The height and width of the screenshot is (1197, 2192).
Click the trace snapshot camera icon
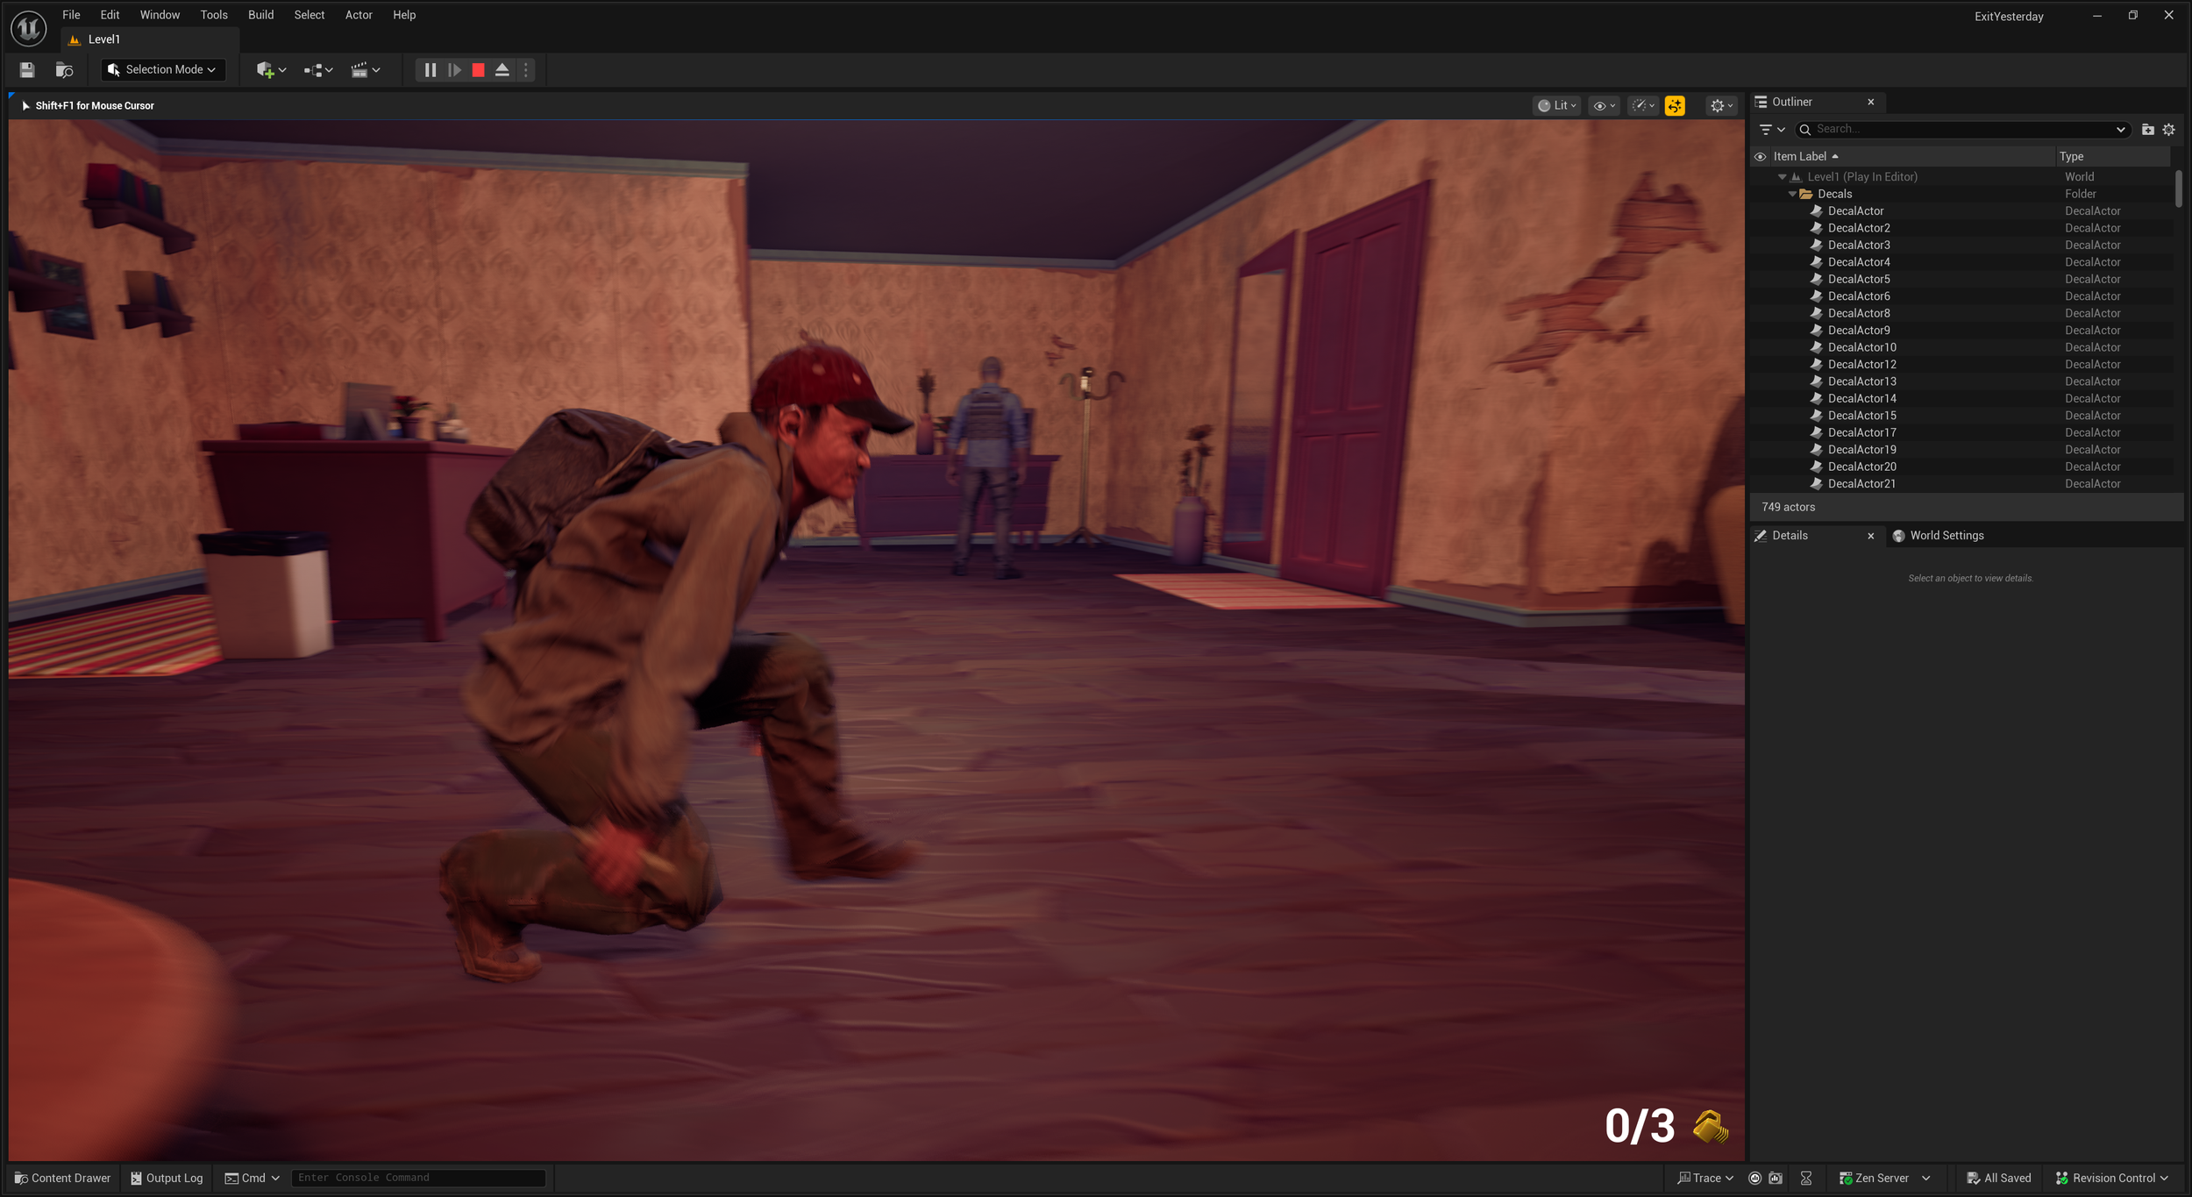[1776, 1178]
